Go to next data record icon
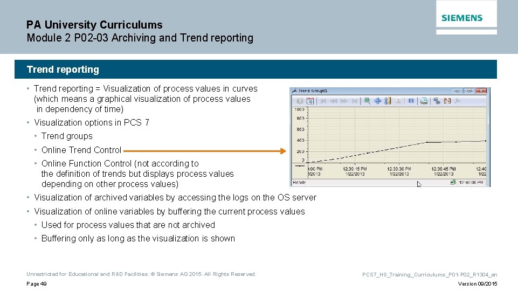The image size is (518, 291). click(344, 101)
